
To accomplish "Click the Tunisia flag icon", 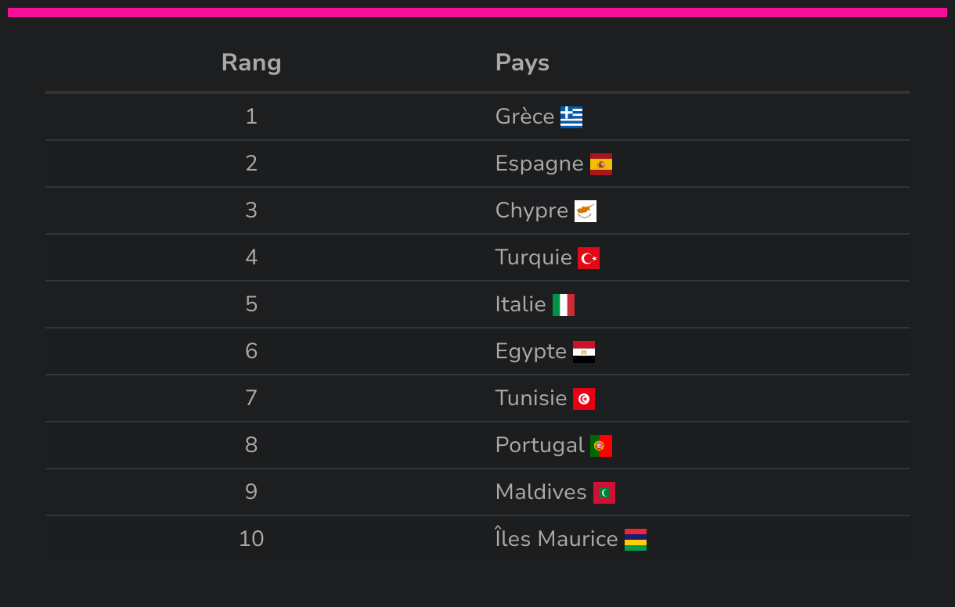I will 584,399.
